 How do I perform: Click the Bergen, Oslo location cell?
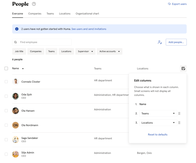144,153
